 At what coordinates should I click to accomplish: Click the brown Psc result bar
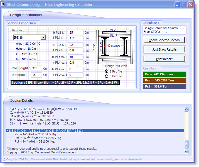point(164,80)
